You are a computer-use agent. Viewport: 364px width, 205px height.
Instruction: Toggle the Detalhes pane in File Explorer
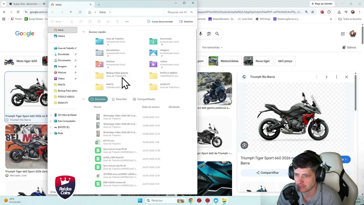pos(186,22)
